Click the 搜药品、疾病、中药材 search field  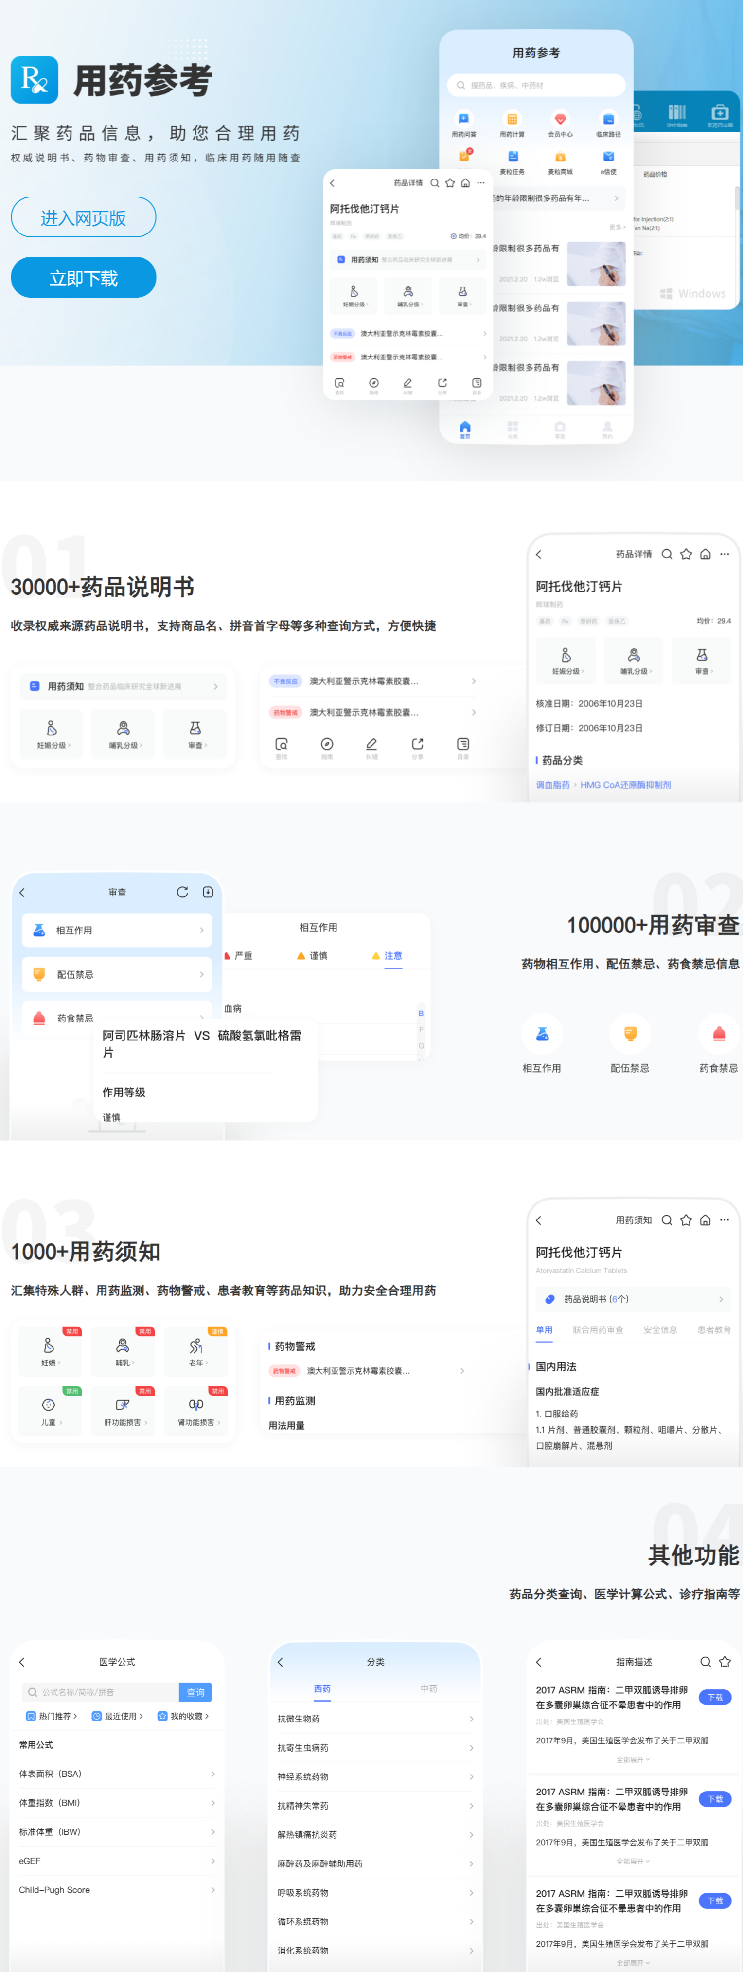(x=536, y=85)
